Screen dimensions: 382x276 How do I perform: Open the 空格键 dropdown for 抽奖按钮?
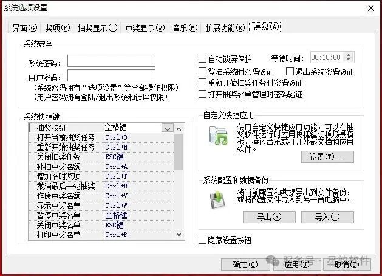click(168, 128)
